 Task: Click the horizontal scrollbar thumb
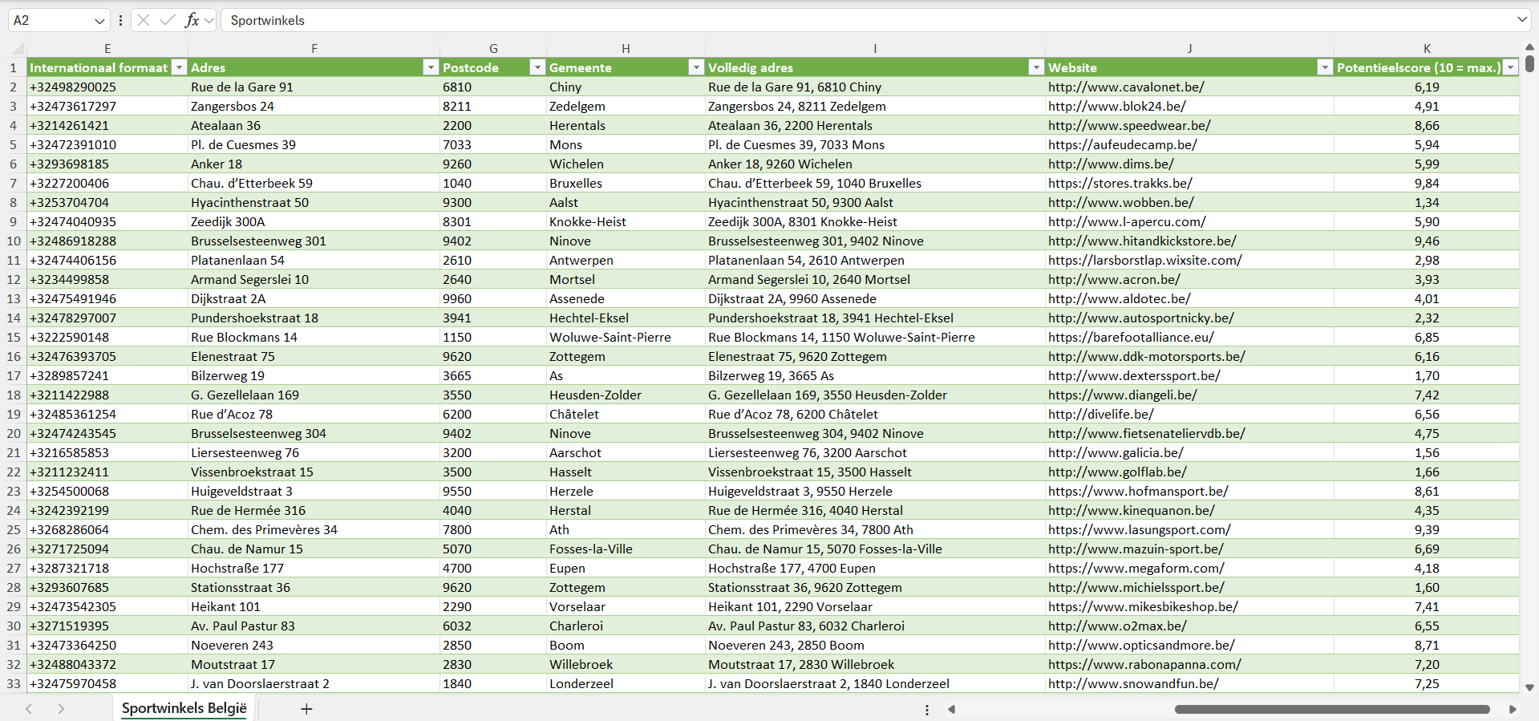1331,709
